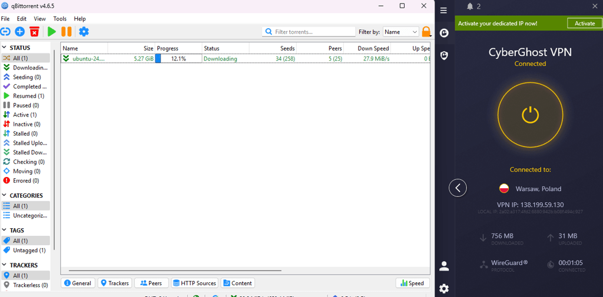Click CyberGhost back arrow to expand server list
Image resolution: width=603 pixels, height=297 pixels.
pyautogui.click(x=458, y=188)
